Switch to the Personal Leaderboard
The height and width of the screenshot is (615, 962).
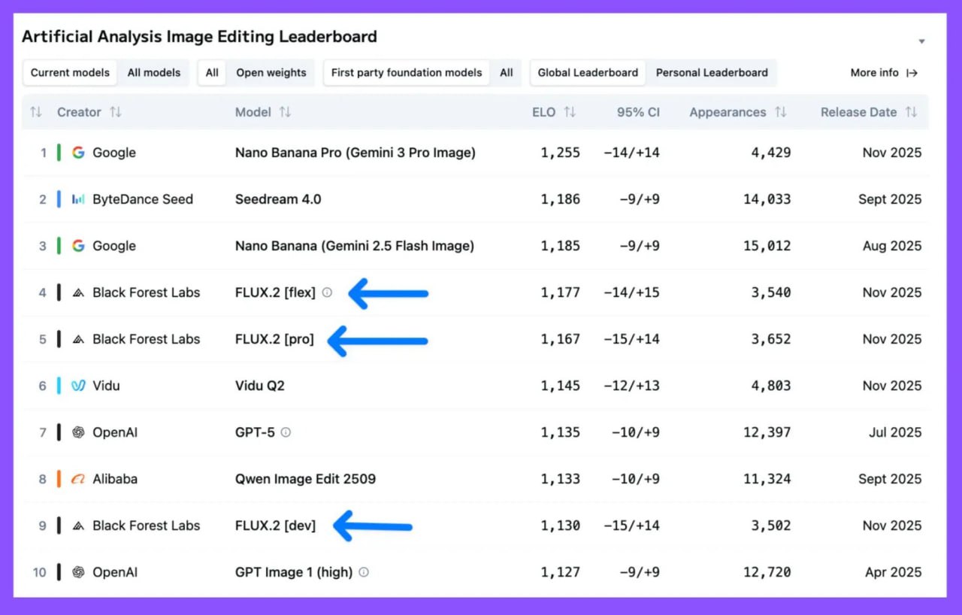(712, 73)
